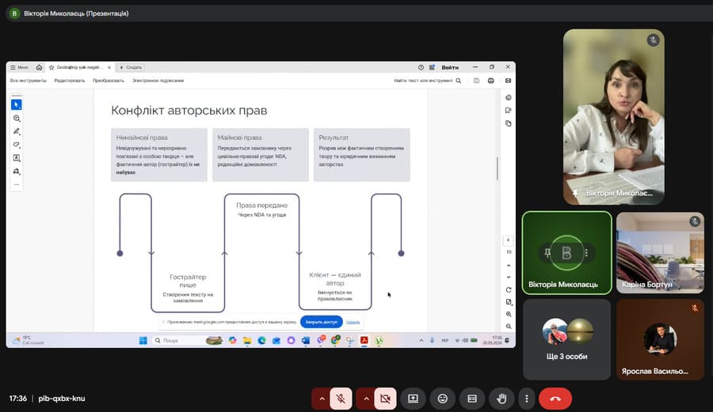The image size is (713, 412).
Task: Open Преобразовать tab
Action: coord(109,81)
